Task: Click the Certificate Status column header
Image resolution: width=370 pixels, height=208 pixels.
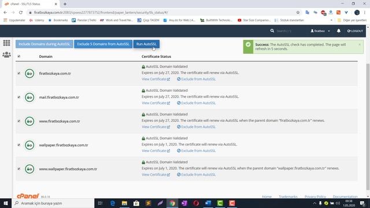Action: point(156,57)
